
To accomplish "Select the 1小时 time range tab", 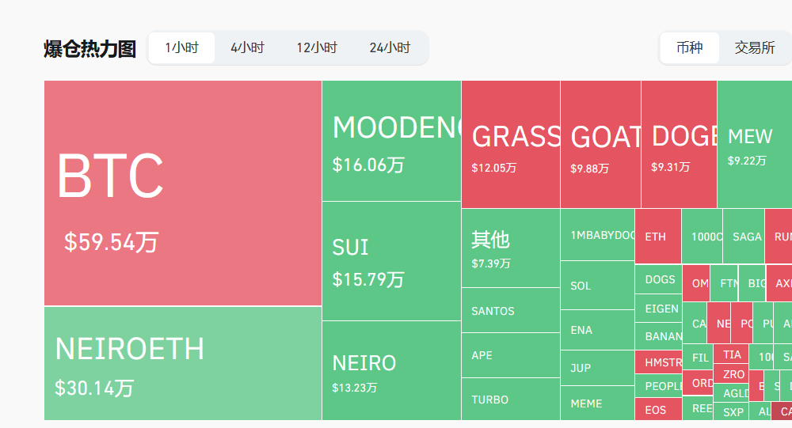I will tap(182, 48).
